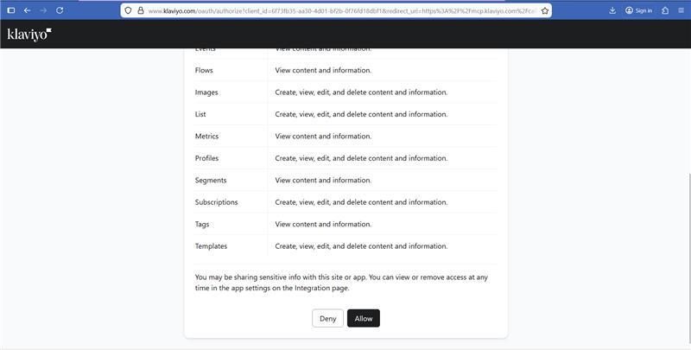Click the Klaviyo logo in header
The height and width of the screenshot is (350, 691).
point(29,35)
